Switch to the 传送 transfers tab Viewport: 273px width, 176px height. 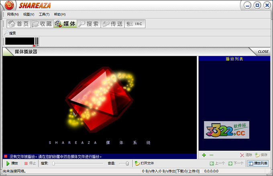pos(113,24)
